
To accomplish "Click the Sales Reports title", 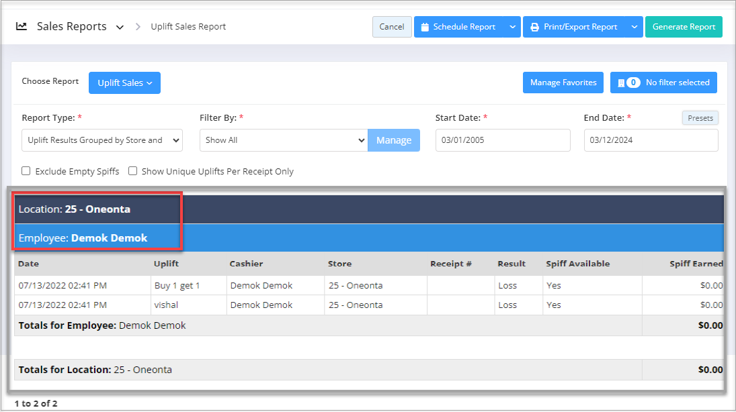I will point(72,27).
